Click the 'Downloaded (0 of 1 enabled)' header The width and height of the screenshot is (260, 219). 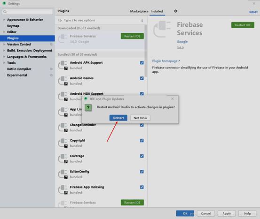(x=79, y=28)
